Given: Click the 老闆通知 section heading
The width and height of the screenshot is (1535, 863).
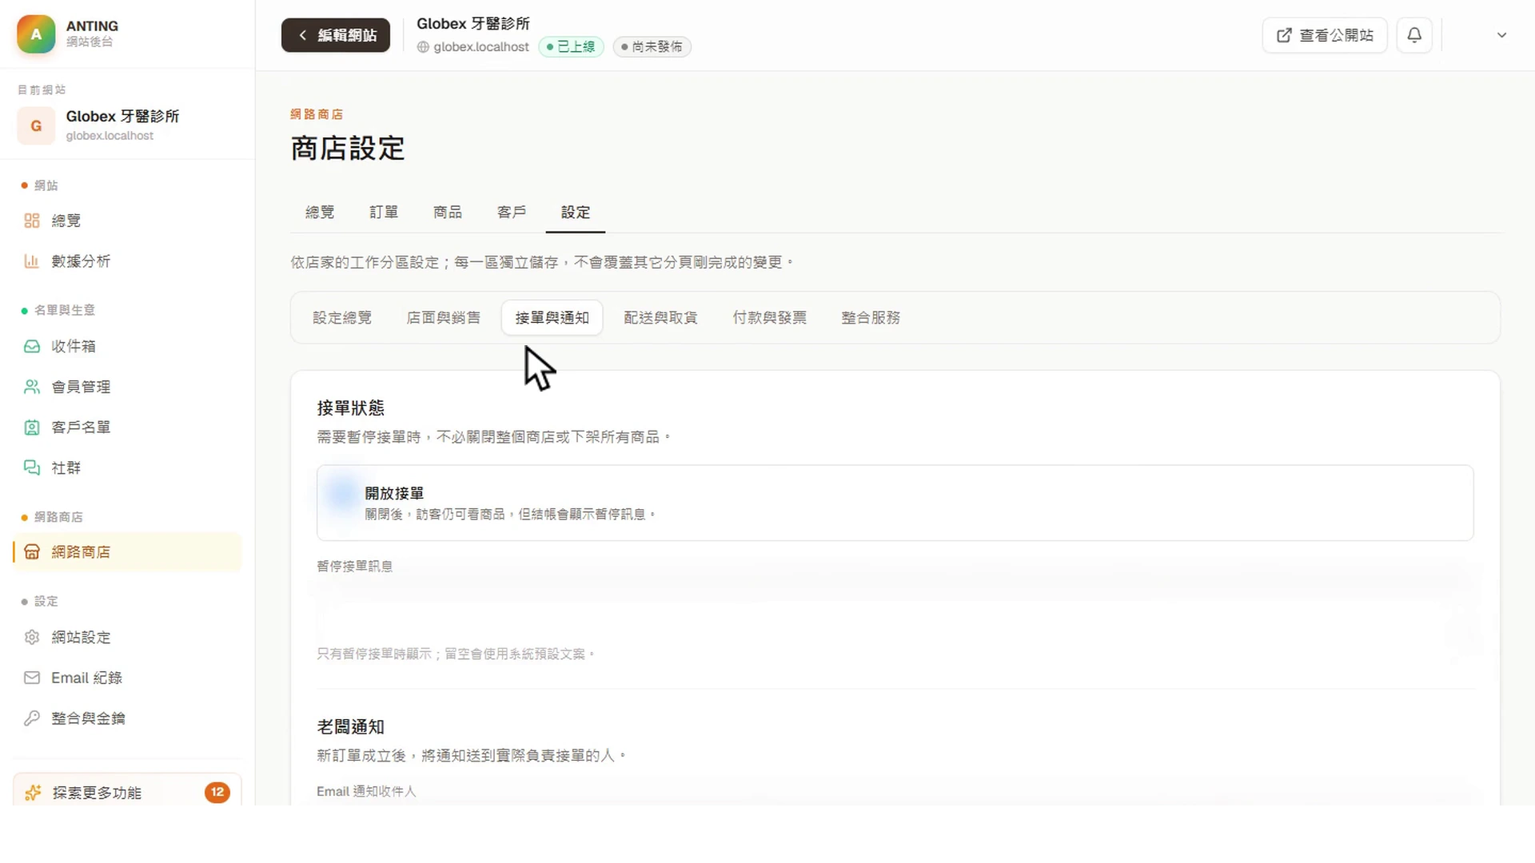Looking at the screenshot, I should coord(351,727).
